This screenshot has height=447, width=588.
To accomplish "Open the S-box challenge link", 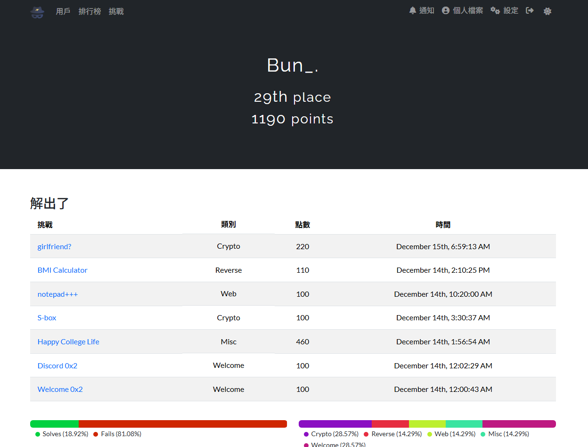I will pyautogui.click(x=47, y=317).
